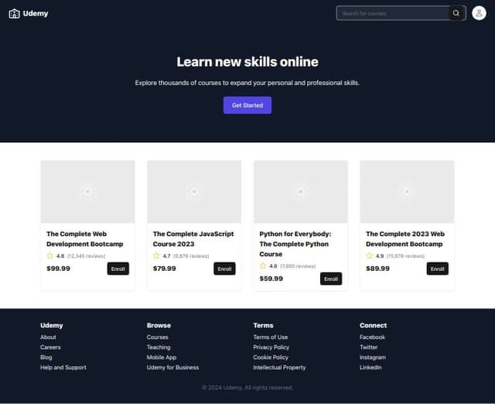Screen dimensions: 495x404
Task: Click the "Connect" footer heading
Action: pos(373,325)
